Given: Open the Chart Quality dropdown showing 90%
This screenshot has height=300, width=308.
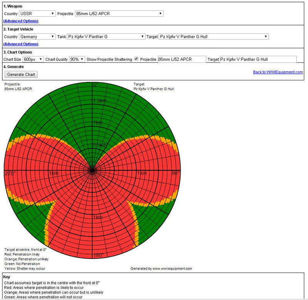Looking at the screenshot, I should (77, 59).
